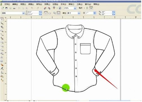
Task: Open the 文本 (Text) menu
Action: tap(63, 4)
